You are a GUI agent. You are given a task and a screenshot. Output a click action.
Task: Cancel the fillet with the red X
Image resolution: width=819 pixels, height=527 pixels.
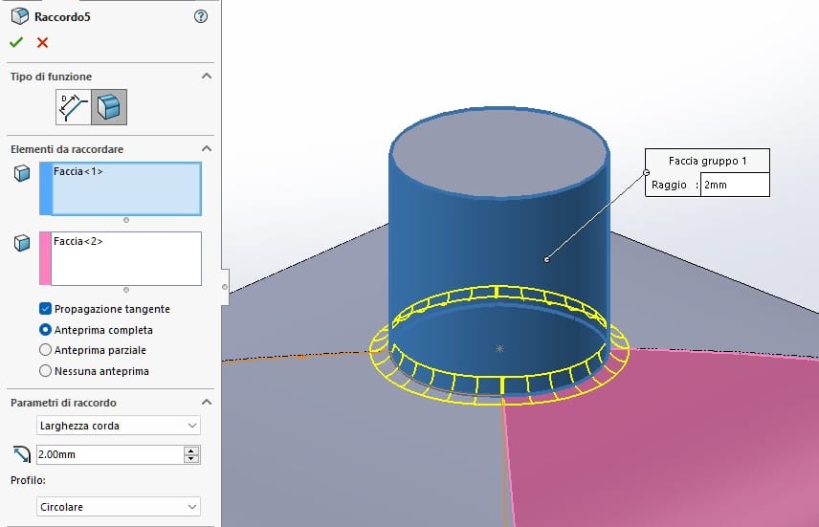[x=42, y=42]
